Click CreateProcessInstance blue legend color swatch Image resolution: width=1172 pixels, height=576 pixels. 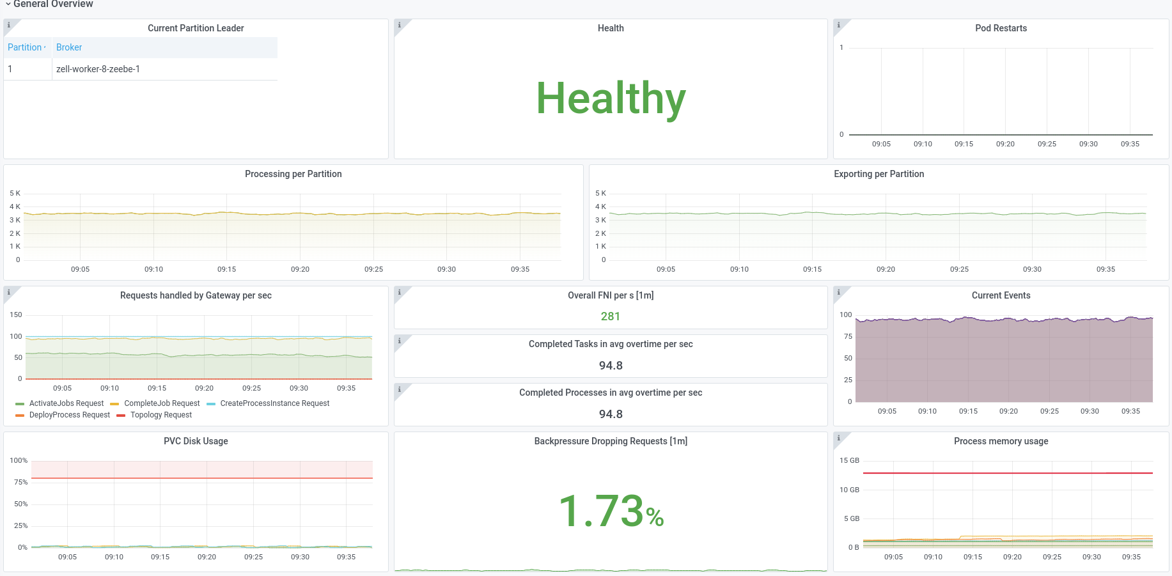[211, 404]
